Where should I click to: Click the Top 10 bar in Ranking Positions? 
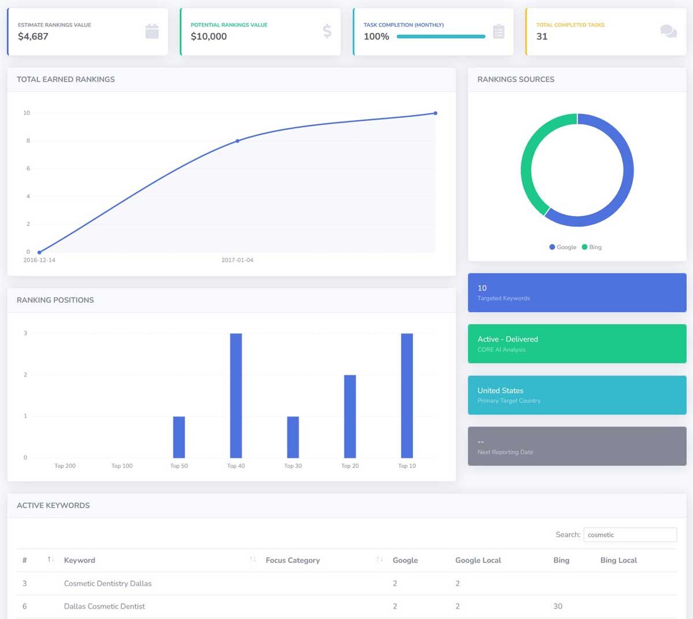[x=407, y=395]
